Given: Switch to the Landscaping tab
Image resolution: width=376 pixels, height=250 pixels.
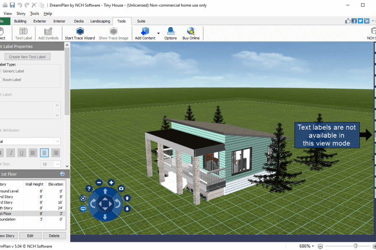Looking at the screenshot, I should point(100,21).
